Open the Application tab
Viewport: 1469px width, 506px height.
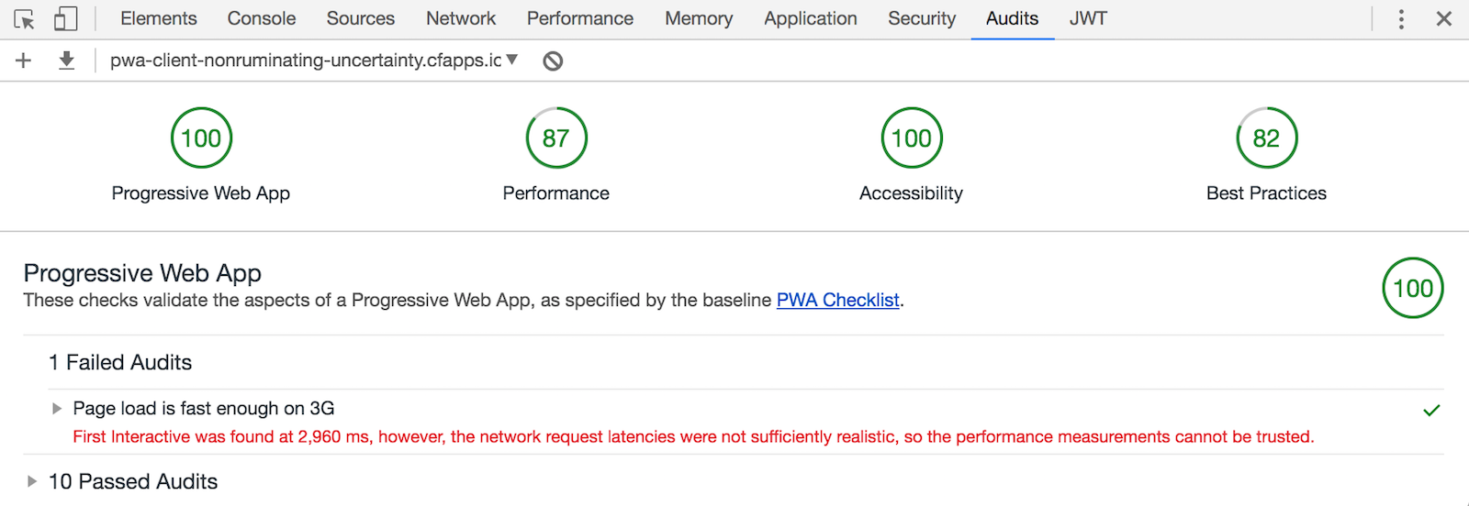[811, 19]
